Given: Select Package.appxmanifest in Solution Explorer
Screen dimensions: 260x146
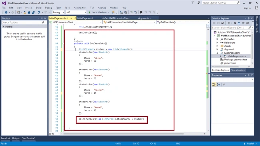Looking at the screenshot, I should [236, 60].
